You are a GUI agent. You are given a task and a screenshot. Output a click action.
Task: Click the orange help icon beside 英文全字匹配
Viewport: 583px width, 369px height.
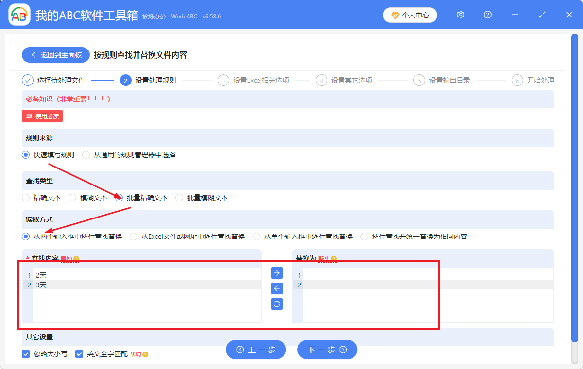click(146, 354)
